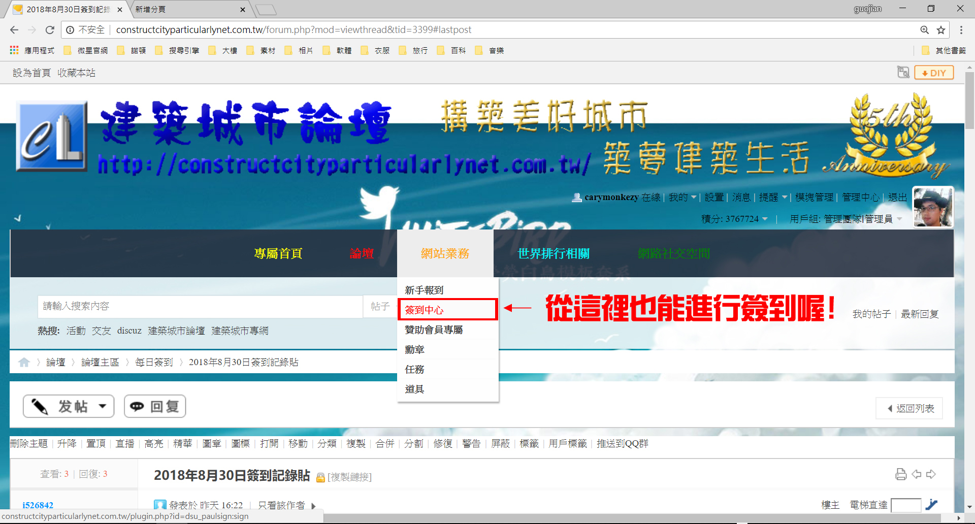The width and height of the screenshot is (975, 524).
Task: Click the blue elevator jump icon
Action: click(x=931, y=505)
